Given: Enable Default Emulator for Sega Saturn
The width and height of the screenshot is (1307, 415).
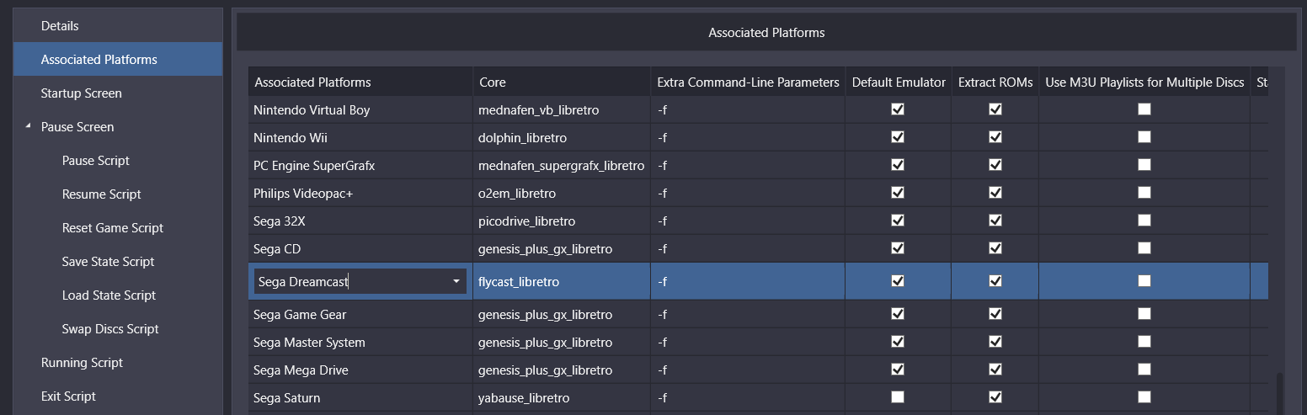Looking at the screenshot, I should [x=898, y=397].
